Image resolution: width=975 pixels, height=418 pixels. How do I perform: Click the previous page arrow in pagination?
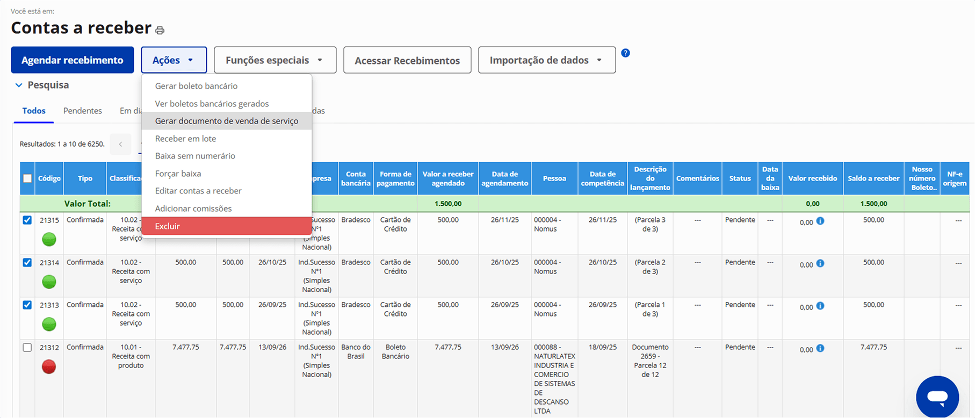point(120,144)
